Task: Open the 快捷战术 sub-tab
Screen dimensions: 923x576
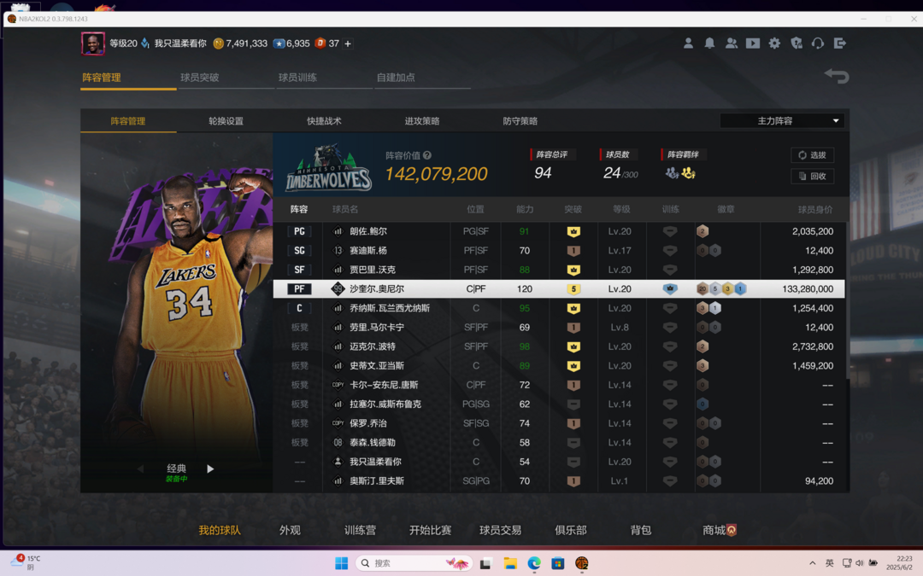Action: 324,121
